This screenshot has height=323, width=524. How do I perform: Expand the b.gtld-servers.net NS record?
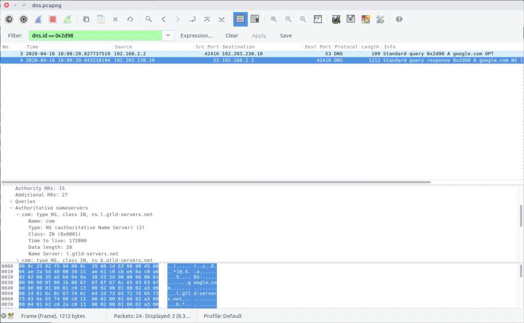18,260
